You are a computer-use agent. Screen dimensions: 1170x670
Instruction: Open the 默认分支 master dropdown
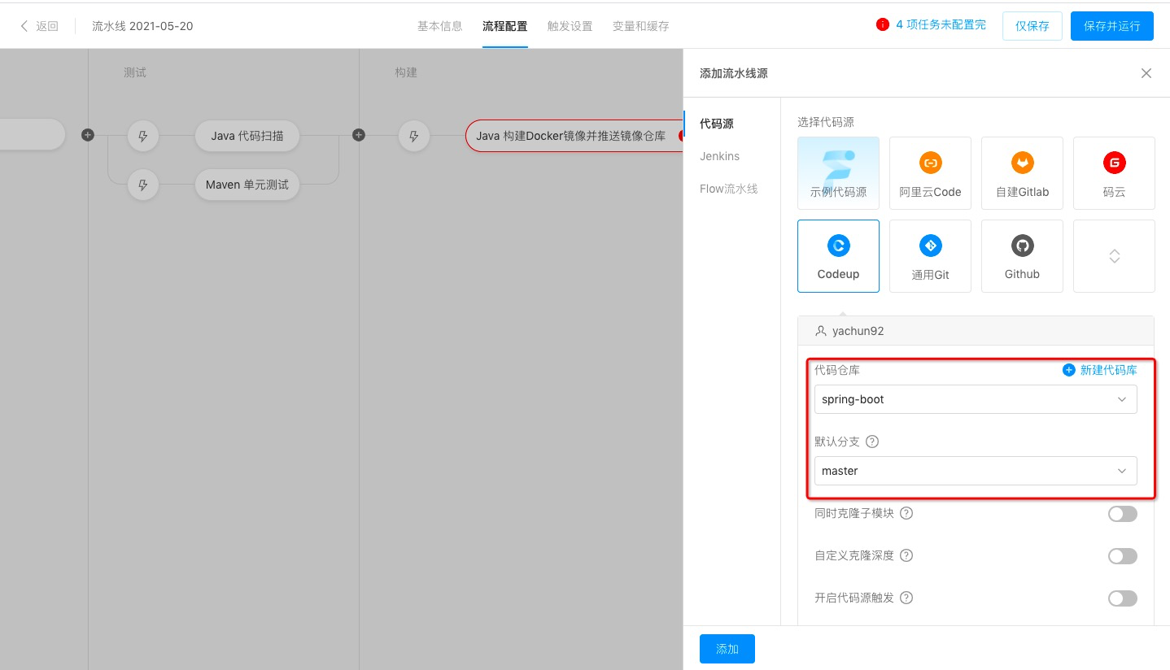tap(976, 471)
